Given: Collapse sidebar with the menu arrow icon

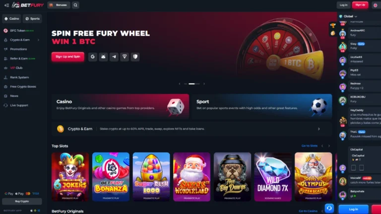Looking at the screenshot, I should [6, 5].
